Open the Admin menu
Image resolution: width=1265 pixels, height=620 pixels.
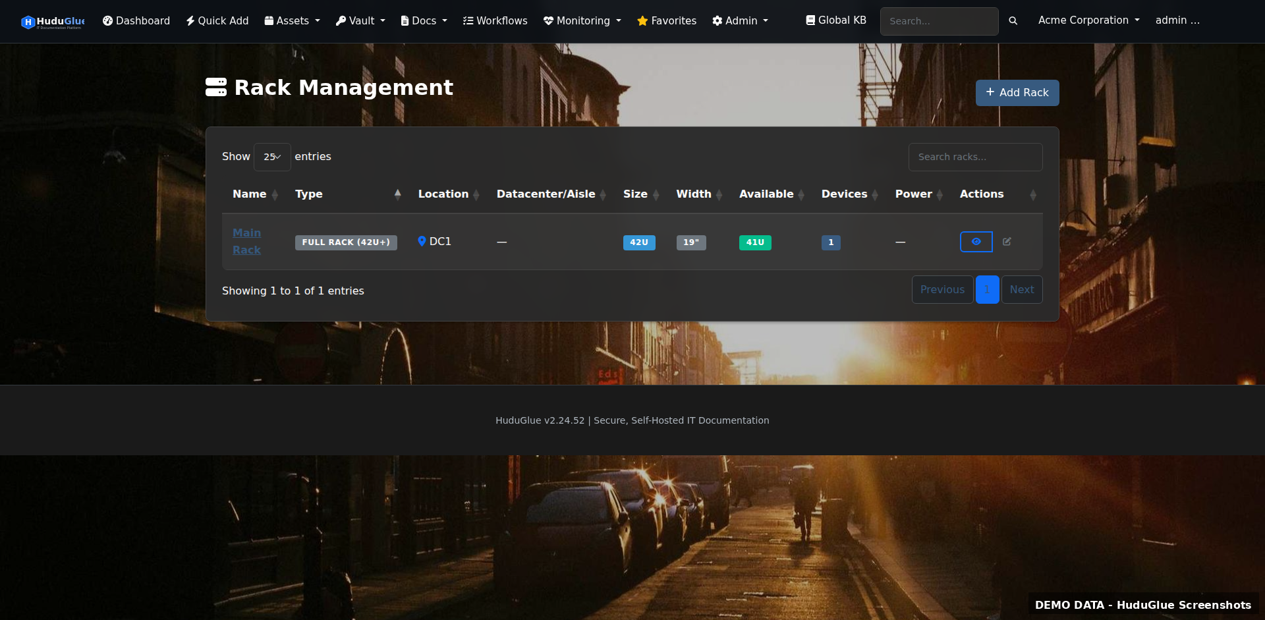740,21
